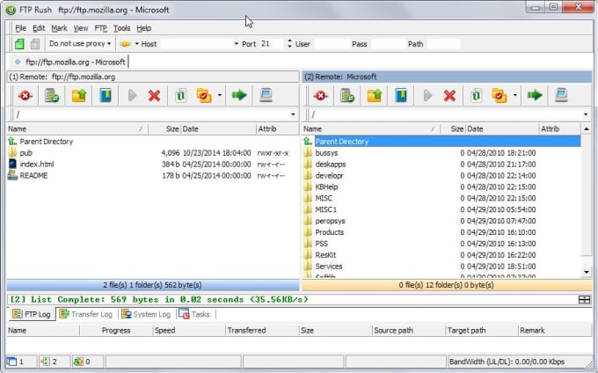
Task: Select the KBHelp folder
Action: coord(326,186)
